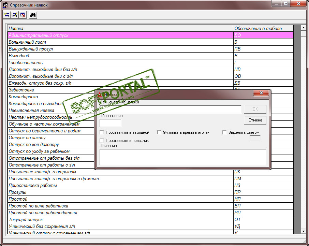309x246 pixels.
Task: Click the scrollbar up arrow
Action: coord(304,28)
